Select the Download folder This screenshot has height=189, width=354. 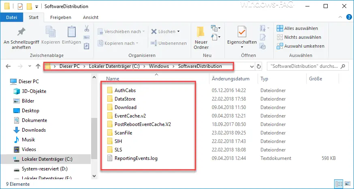[126, 107]
